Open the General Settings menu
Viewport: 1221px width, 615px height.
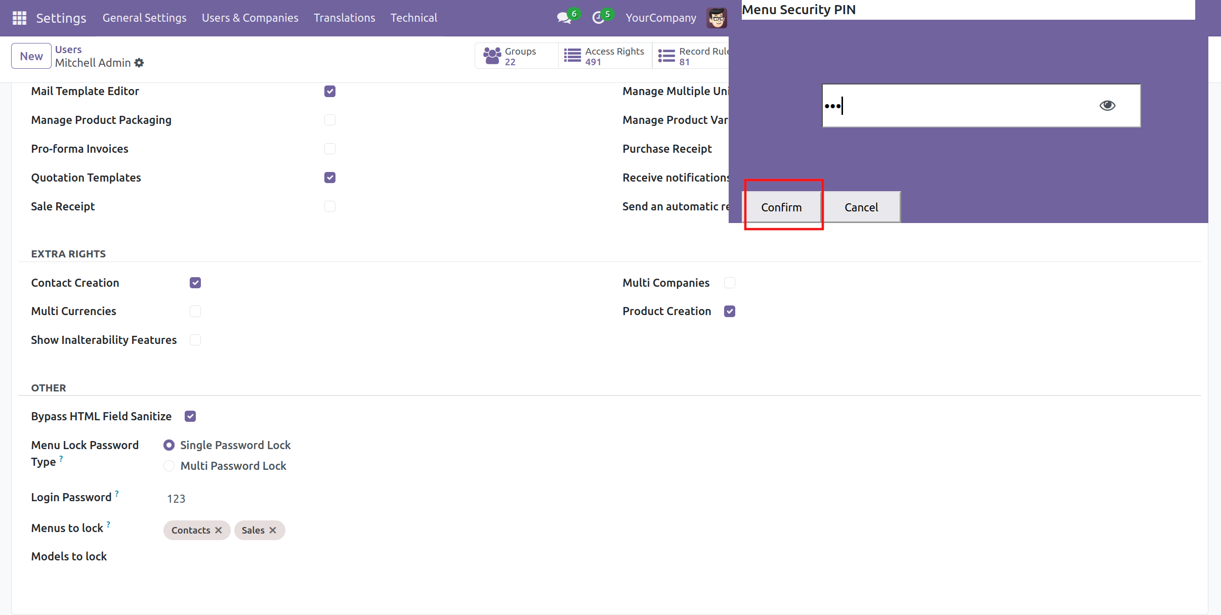click(144, 18)
